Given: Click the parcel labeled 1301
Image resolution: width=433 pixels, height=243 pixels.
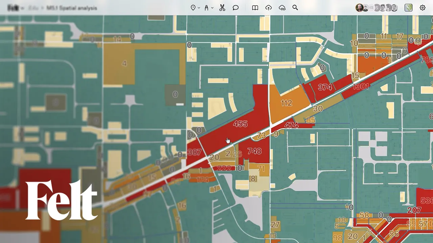Looking at the screenshot, I should click(x=361, y=86).
